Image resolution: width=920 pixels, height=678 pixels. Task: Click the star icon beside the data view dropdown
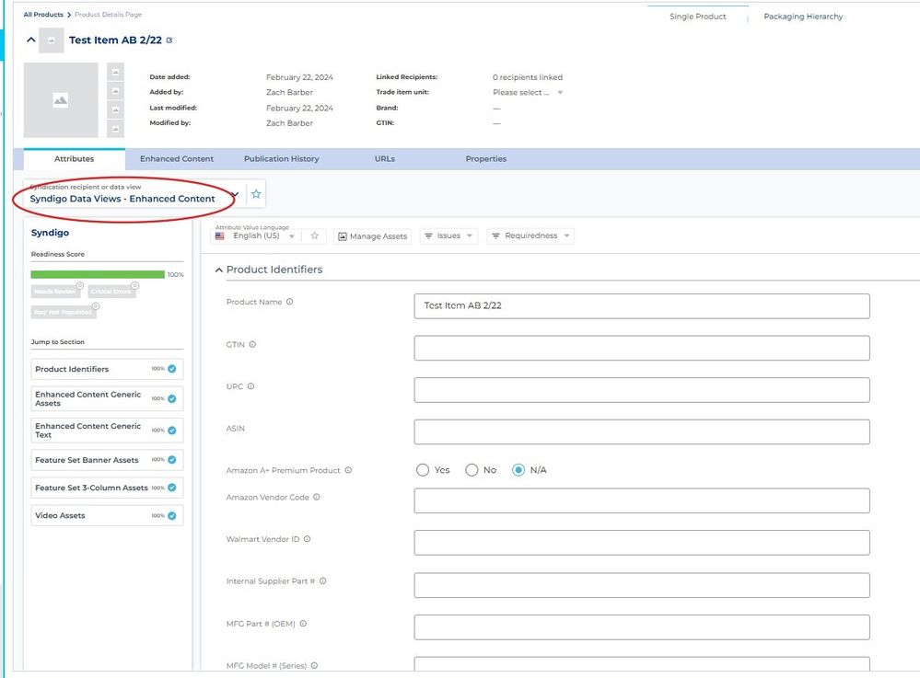click(x=256, y=194)
